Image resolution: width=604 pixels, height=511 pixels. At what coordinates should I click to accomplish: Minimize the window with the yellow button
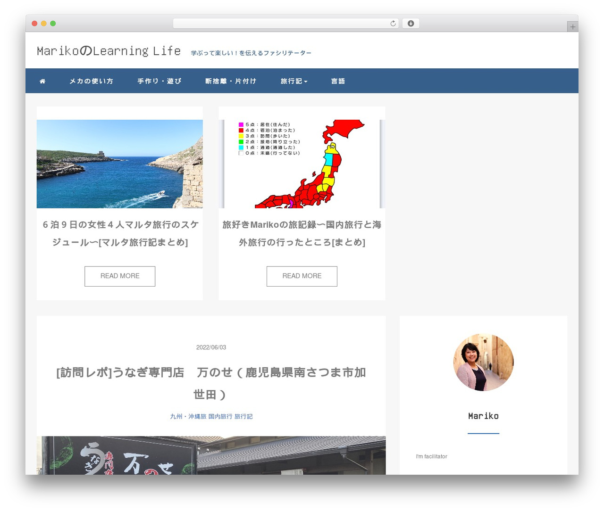[x=44, y=24]
